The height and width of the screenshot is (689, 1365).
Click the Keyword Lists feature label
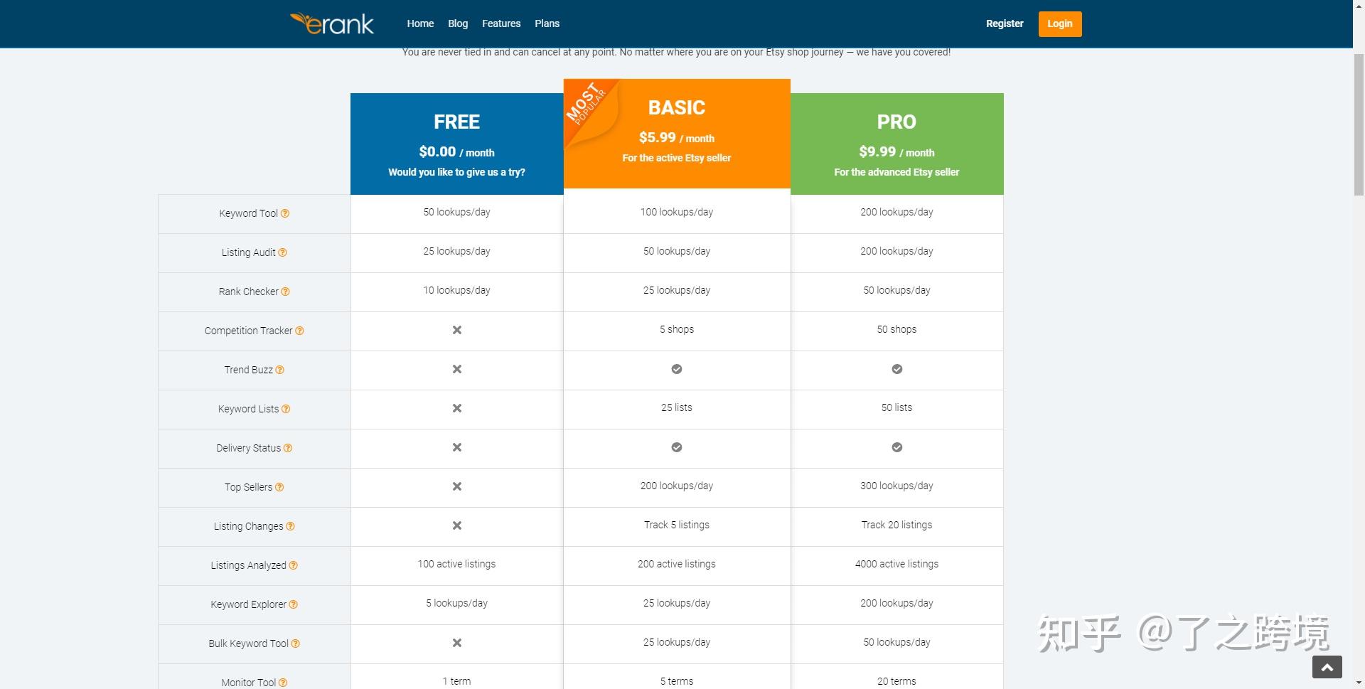tap(248, 409)
